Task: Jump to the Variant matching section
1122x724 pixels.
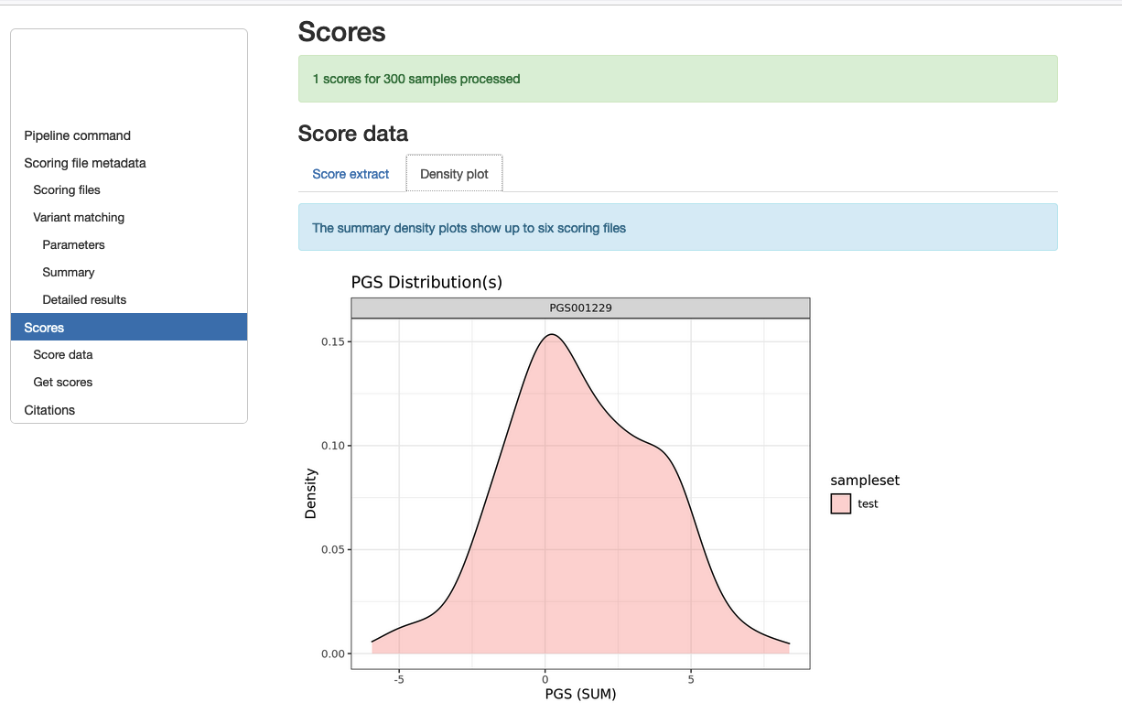Action: pyautogui.click(x=79, y=218)
